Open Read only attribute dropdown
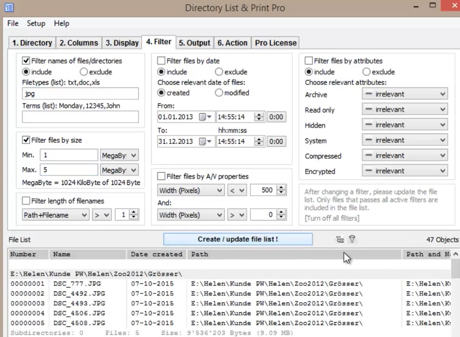 pos(405,110)
